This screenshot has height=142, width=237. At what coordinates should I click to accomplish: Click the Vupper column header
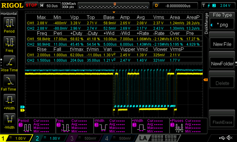point(127,49)
